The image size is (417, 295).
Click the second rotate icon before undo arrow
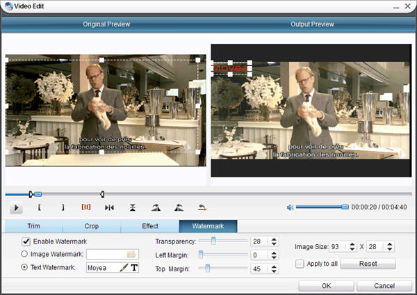[179, 207]
